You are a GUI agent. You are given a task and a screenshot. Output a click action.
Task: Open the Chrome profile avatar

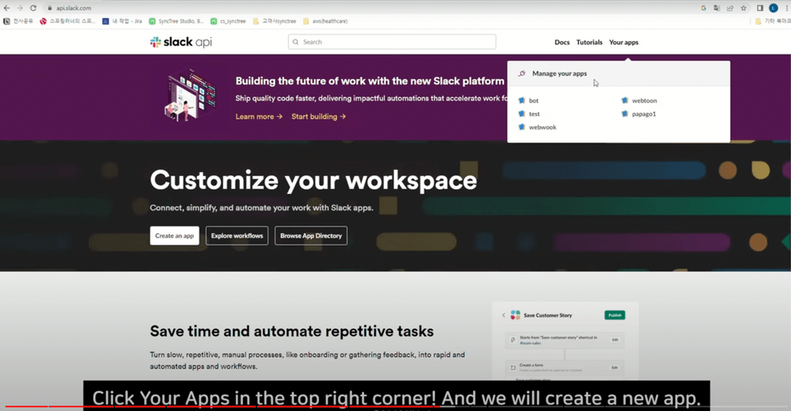(774, 8)
